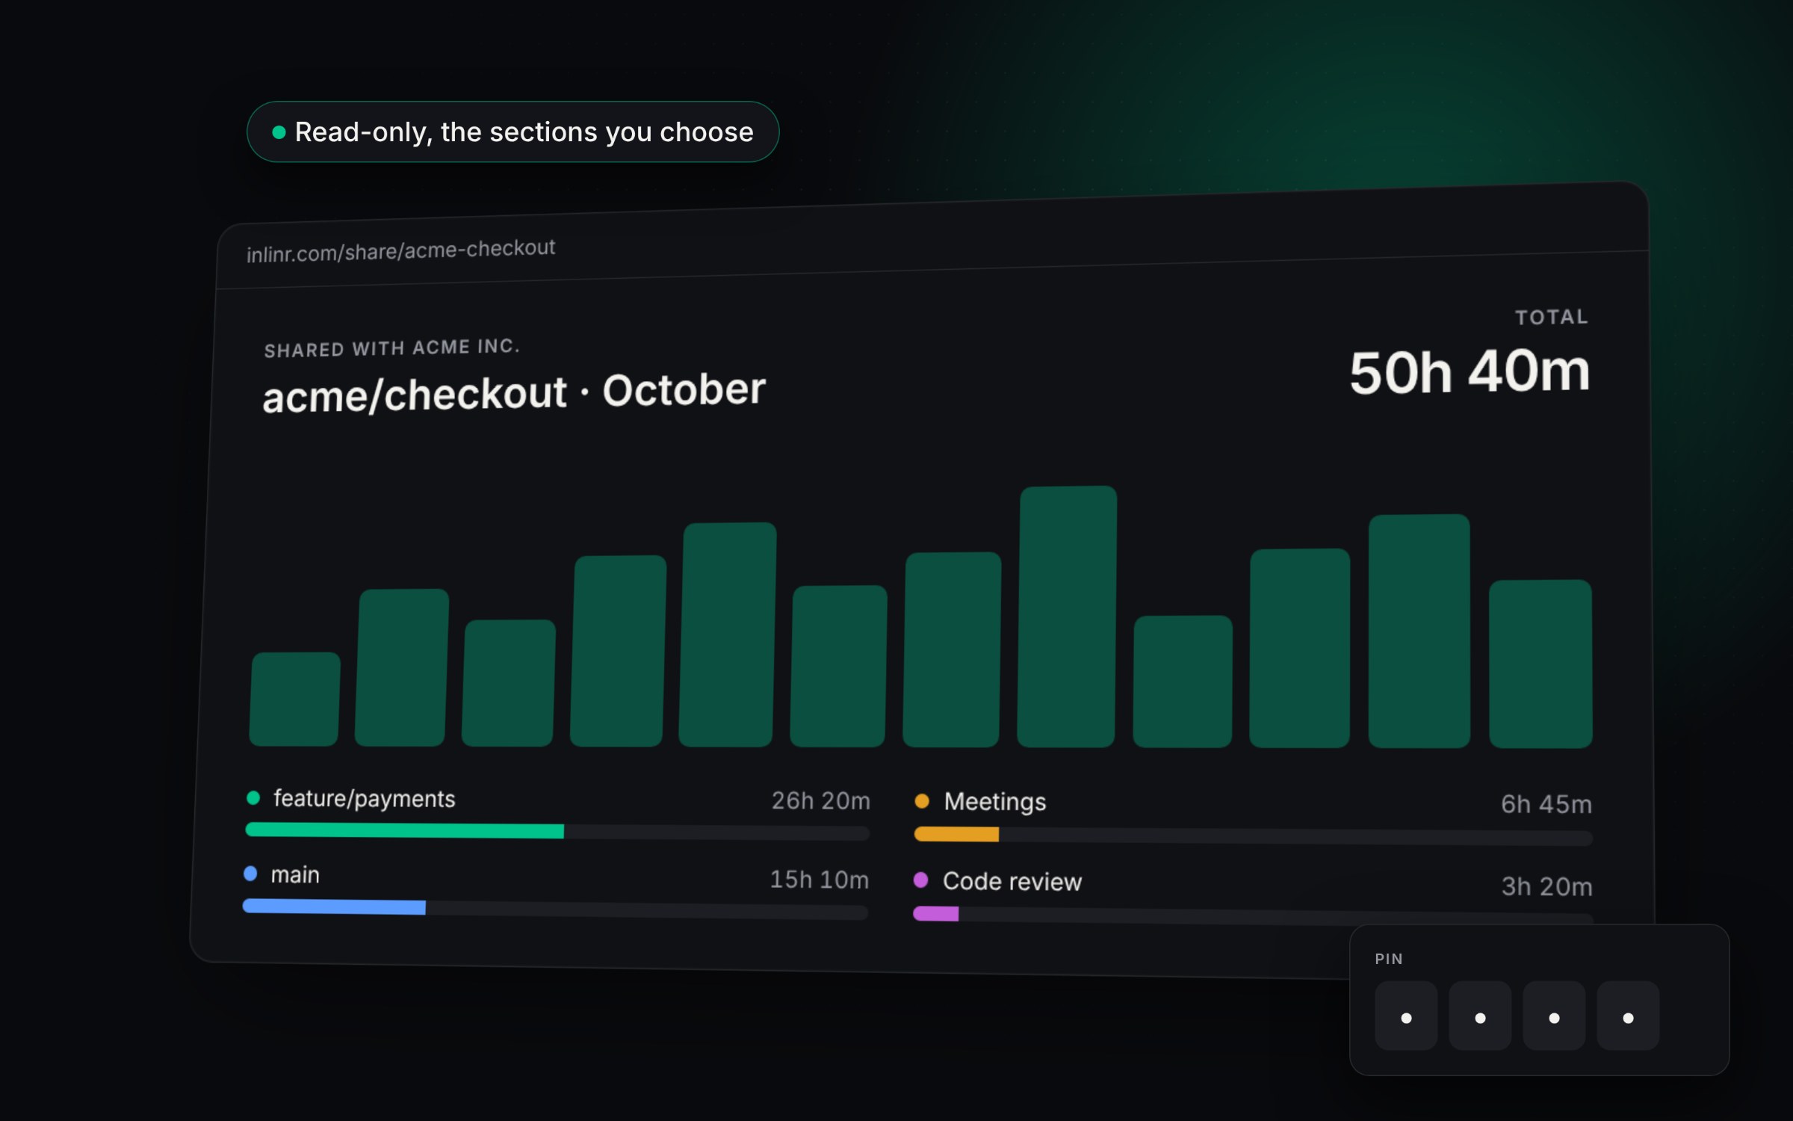Select the second PIN digit box
This screenshot has height=1121, width=1793.
tap(1480, 1016)
